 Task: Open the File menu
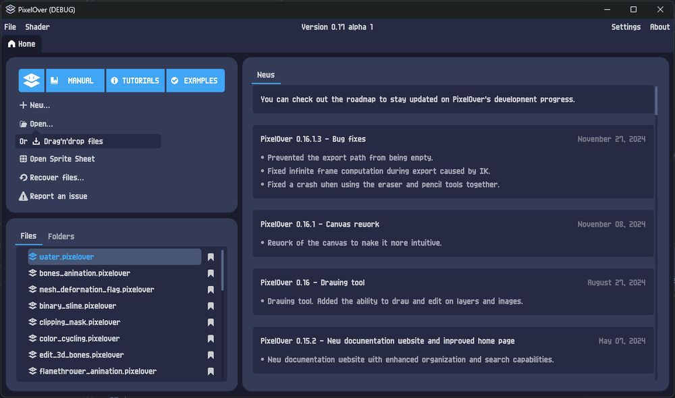(x=10, y=27)
